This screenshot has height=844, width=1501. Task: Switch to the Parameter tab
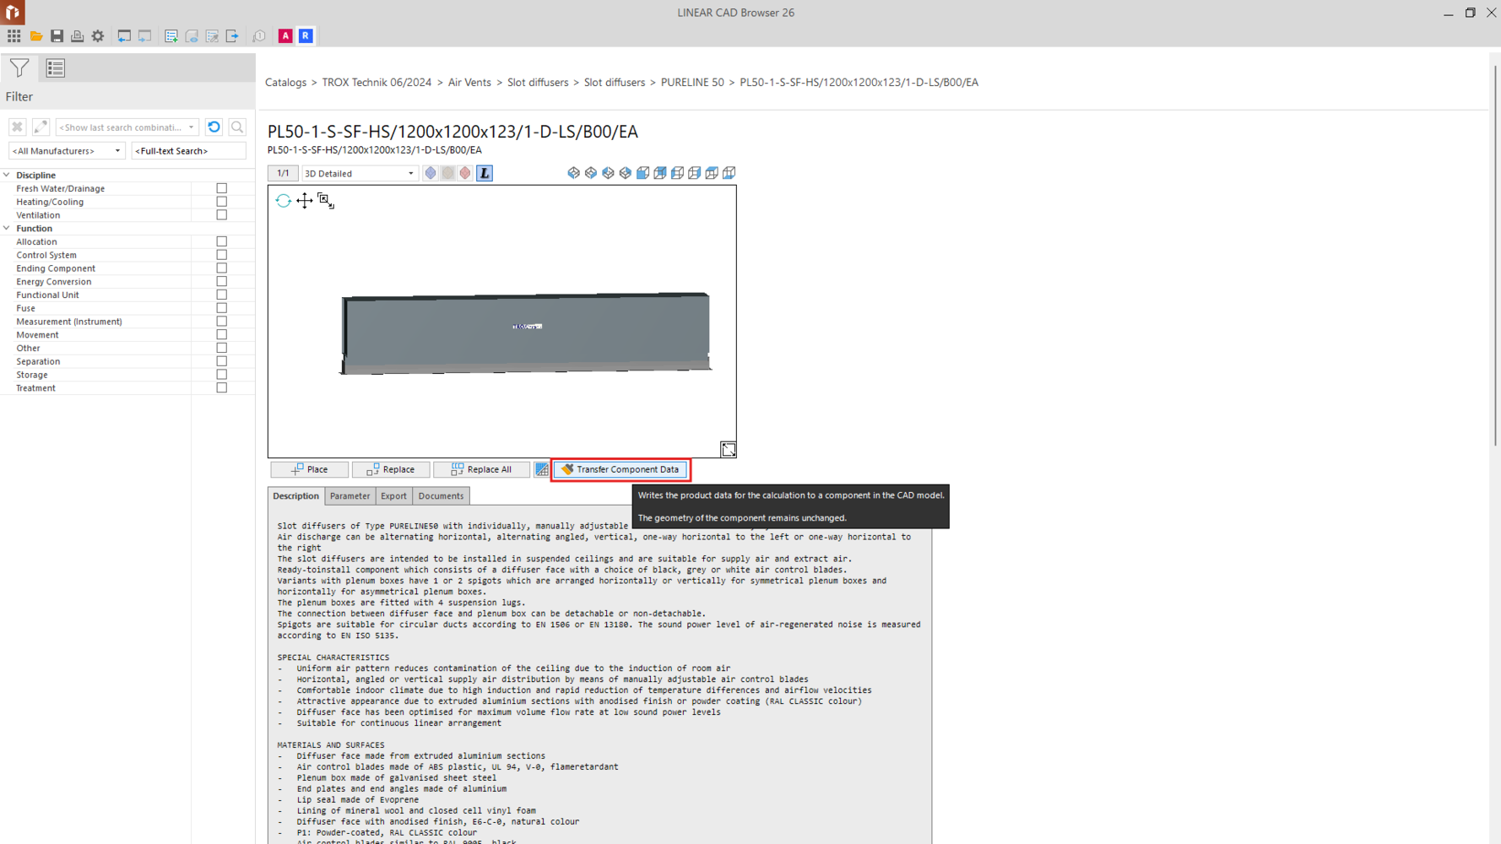(350, 496)
